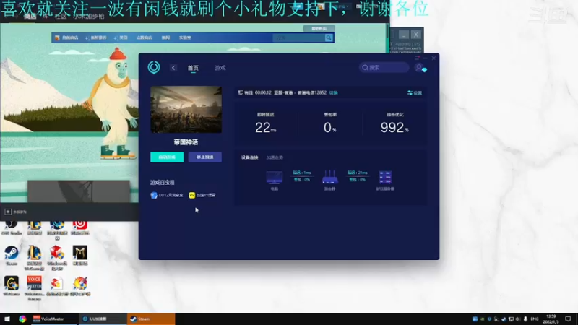Open the menu icon in the UU title bar
The image size is (578, 325).
417,58
